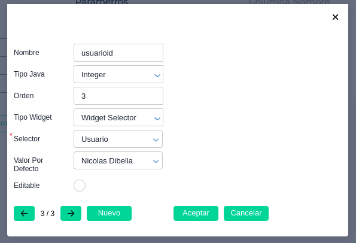Toggle the Editable checkbox
The height and width of the screenshot is (243, 356).
coord(80,186)
